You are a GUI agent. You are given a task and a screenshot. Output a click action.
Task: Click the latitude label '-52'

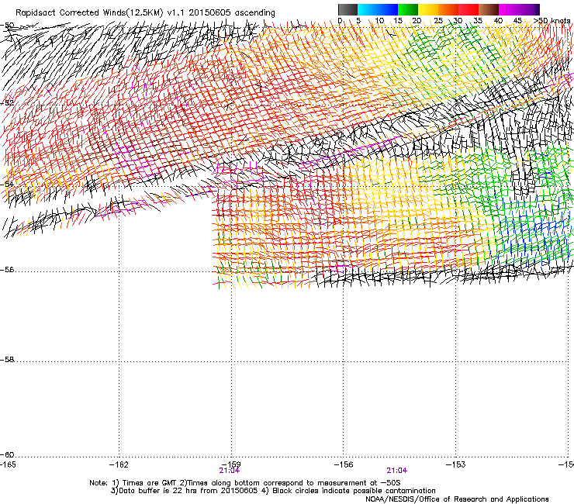point(7,103)
